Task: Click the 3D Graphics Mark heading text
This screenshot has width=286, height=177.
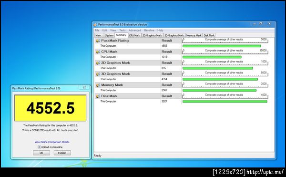Action: pyautogui.click(x=115, y=74)
